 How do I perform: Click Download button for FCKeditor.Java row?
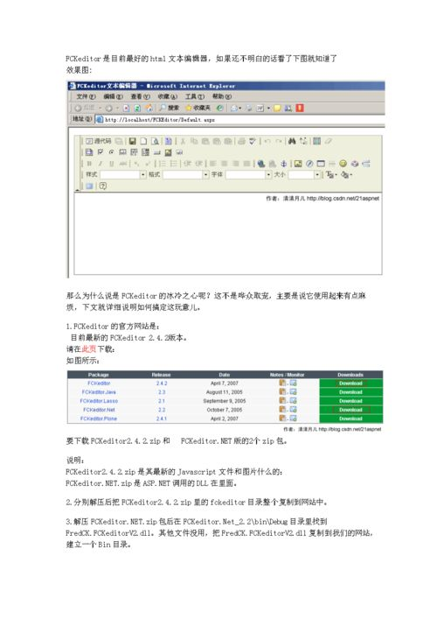pos(350,392)
